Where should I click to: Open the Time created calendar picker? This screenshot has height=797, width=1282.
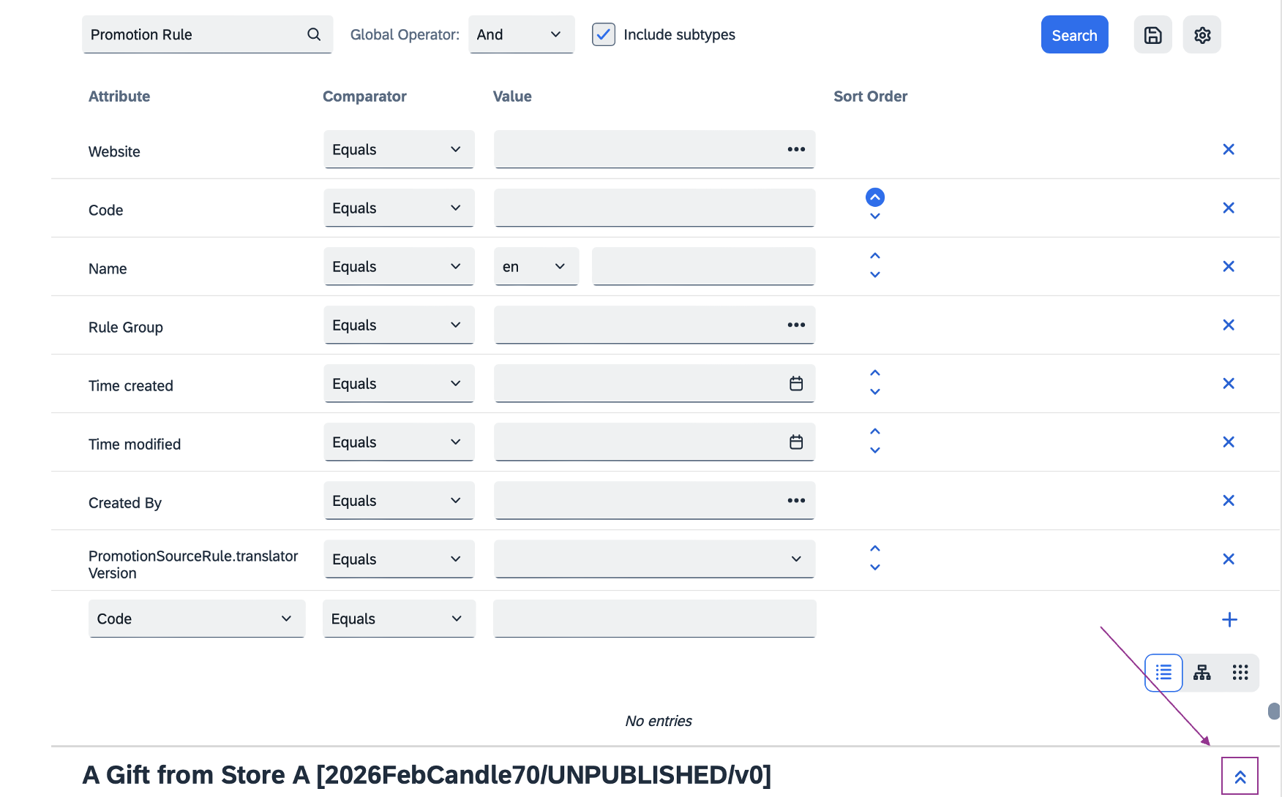[796, 384]
